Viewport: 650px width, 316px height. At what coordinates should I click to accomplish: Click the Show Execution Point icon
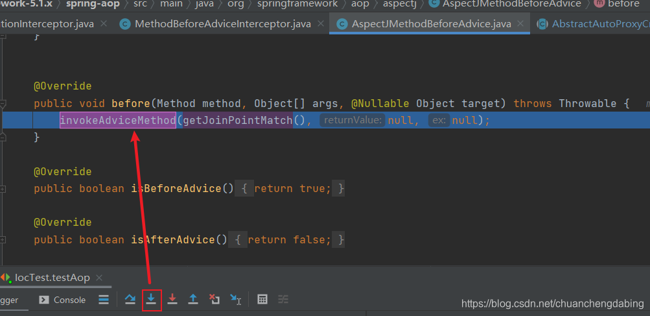click(x=104, y=299)
